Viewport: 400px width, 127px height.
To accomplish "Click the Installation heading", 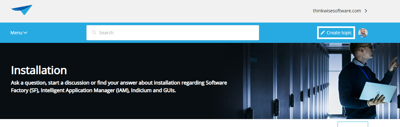I will 39,70.
